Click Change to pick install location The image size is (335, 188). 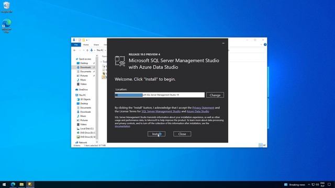point(215,95)
